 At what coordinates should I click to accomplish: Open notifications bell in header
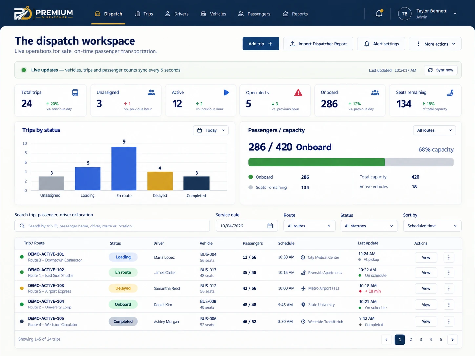tap(379, 14)
